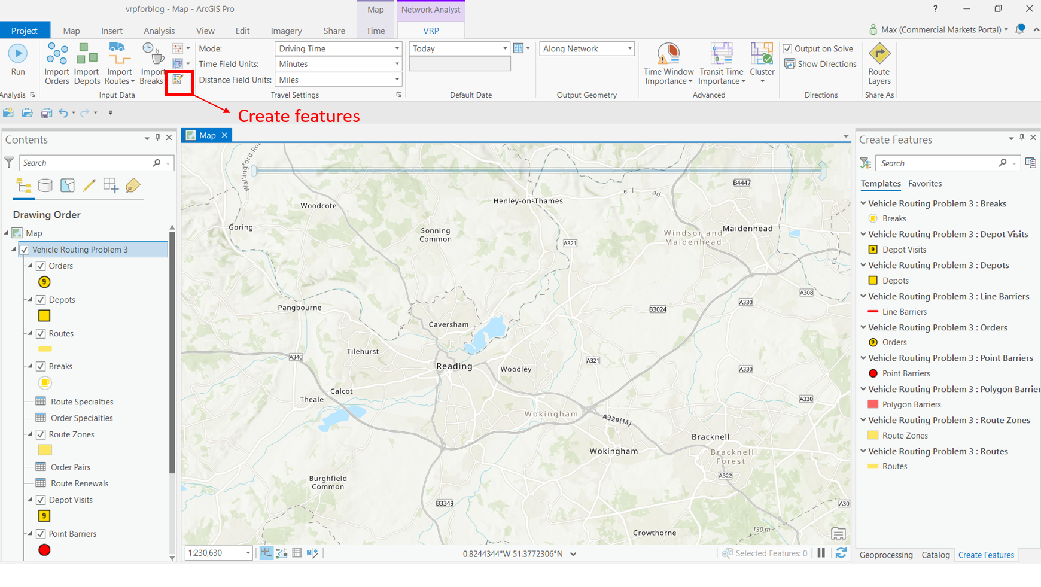Open the Favorites tab in Create Features
This screenshot has width=1041, height=587.
(925, 184)
